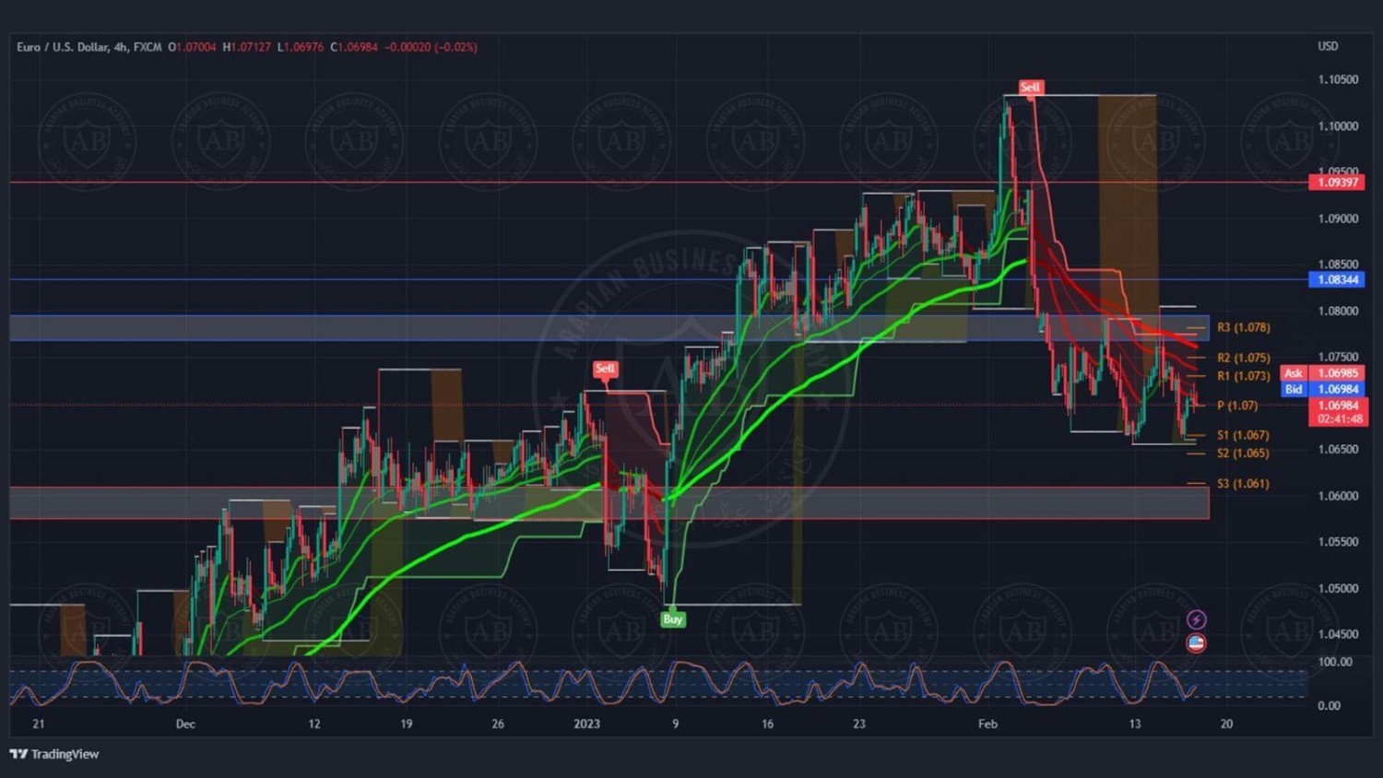Click the R2 (1.075) pivot label

coord(1243,358)
